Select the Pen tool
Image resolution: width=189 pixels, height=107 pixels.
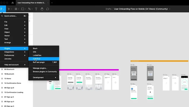[x=29, y=9]
